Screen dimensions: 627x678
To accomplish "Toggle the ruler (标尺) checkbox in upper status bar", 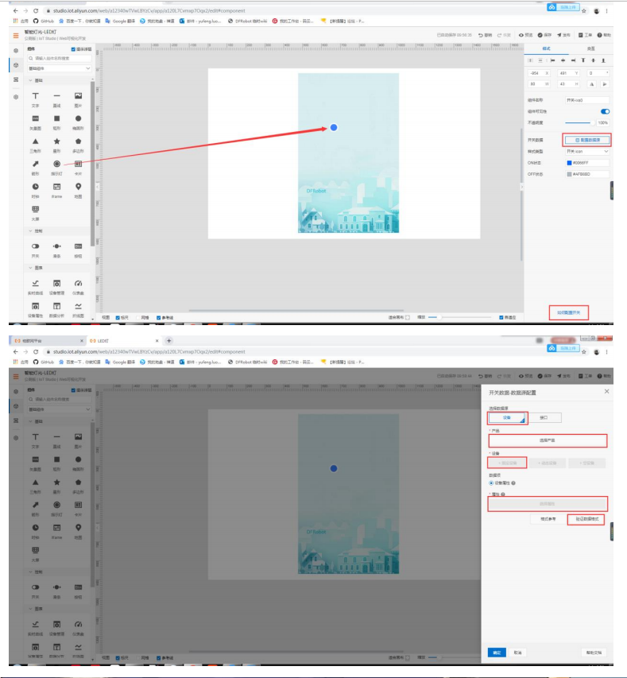I will pos(118,318).
